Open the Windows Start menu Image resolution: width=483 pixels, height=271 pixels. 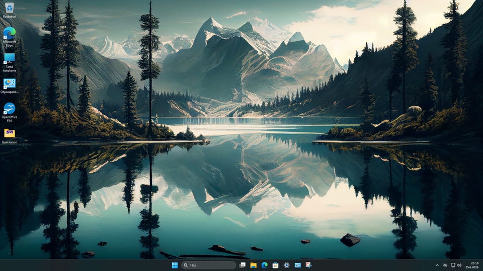175,265
